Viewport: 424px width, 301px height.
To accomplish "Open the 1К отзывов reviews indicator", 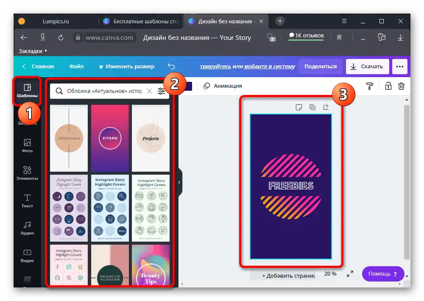I will point(306,36).
